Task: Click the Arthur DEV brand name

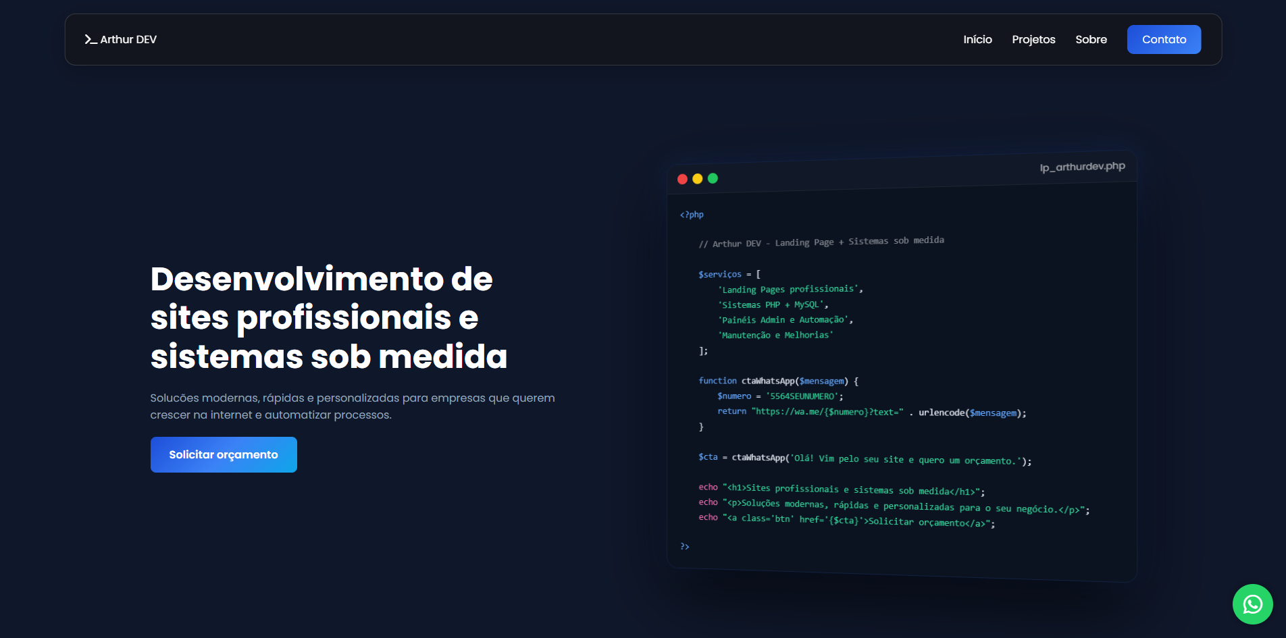Action: (128, 40)
